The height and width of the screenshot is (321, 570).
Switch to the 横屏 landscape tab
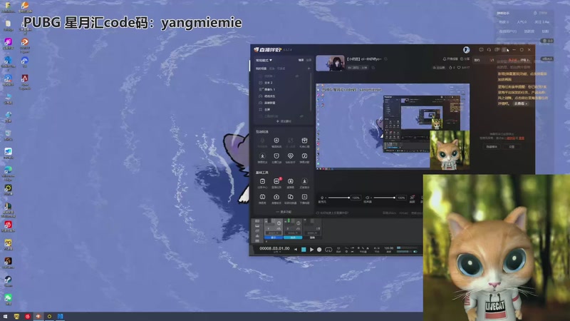(301, 60)
